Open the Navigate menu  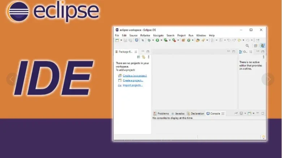[158, 35]
